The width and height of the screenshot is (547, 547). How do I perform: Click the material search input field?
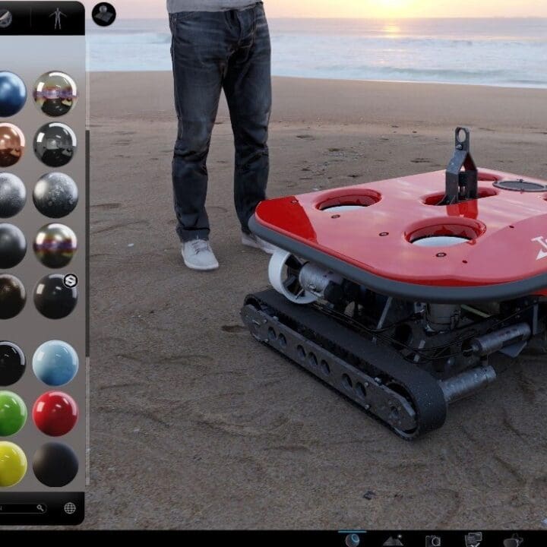(x=15, y=508)
